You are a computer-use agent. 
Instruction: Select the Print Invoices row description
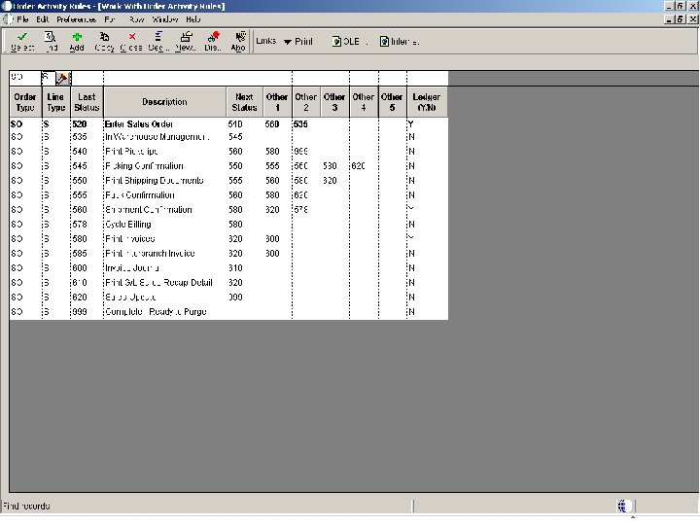(129, 239)
